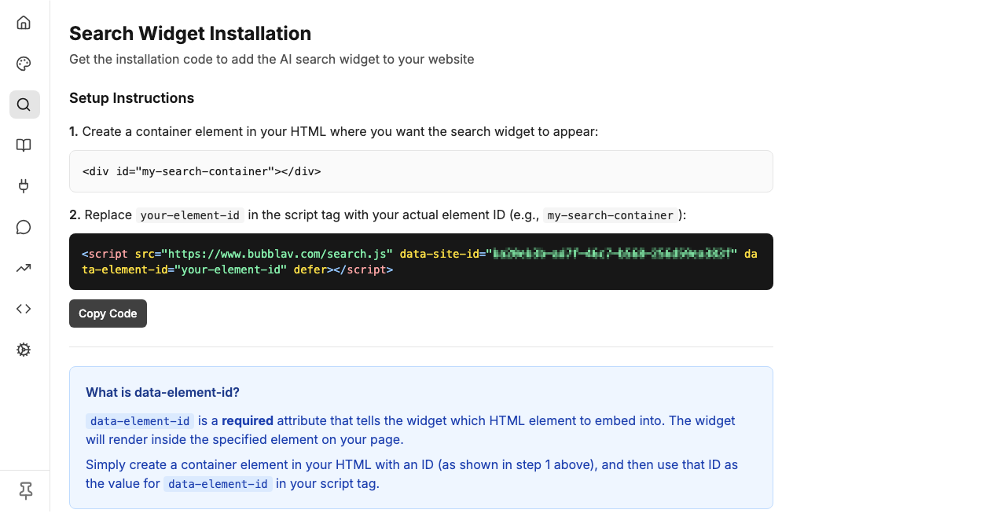Screen dimensions: 1006x528
Task: Click the your-element-id code in step 2
Action: tap(190, 214)
